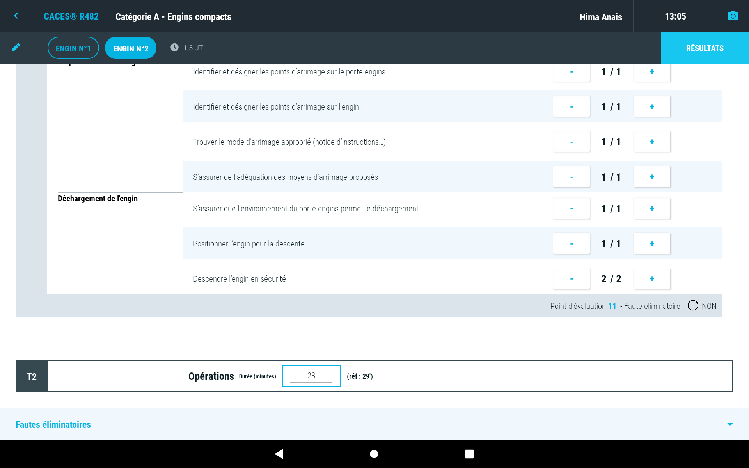Decrease score for mode d'arrimage approprié
Viewport: 749px width, 468px height.
[x=572, y=142]
